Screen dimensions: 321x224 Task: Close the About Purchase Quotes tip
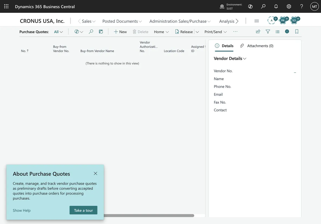pos(95,173)
